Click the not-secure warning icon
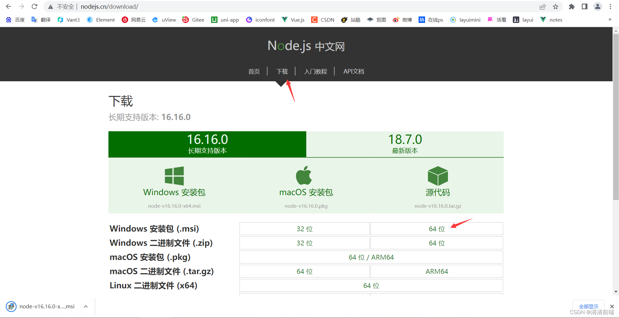The image size is (619, 318). pyautogui.click(x=51, y=7)
